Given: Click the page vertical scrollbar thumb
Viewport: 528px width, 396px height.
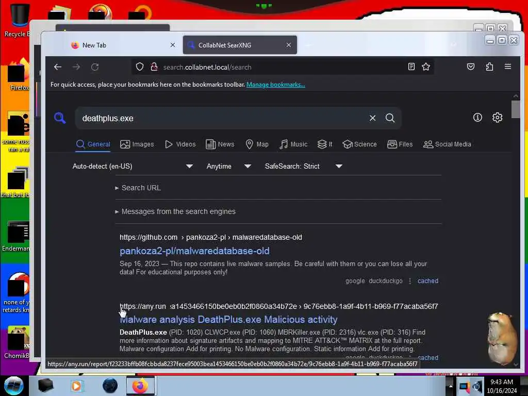Looking at the screenshot, I should tap(516, 109).
